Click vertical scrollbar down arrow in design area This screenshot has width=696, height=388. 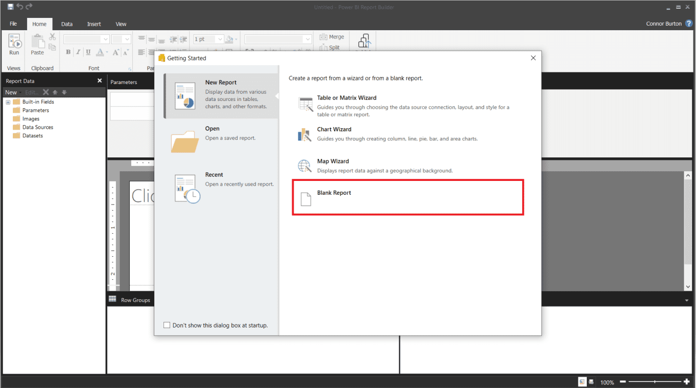pyautogui.click(x=688, y=287)
